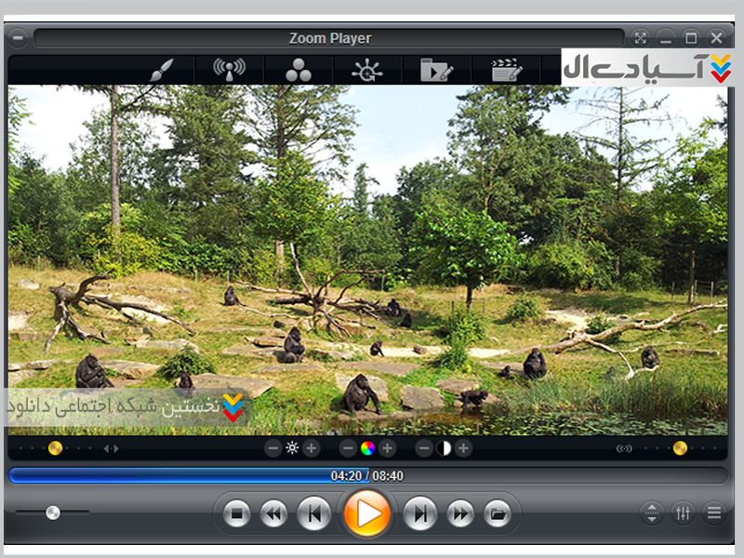Open the paintbrush skin customization icon
Image resolution: width=744 pixels, height=558 pixels.
click(x=160, y=70)
